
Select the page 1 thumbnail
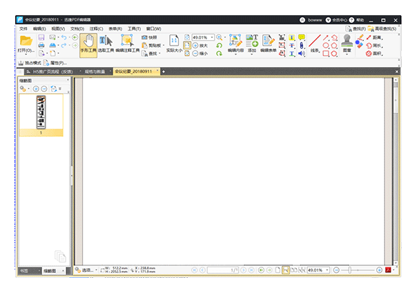point(41,113)
